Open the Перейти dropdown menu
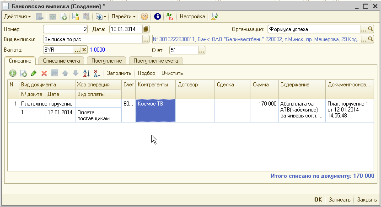This screenshot has height=207, width=381. [x=124, y=16]
